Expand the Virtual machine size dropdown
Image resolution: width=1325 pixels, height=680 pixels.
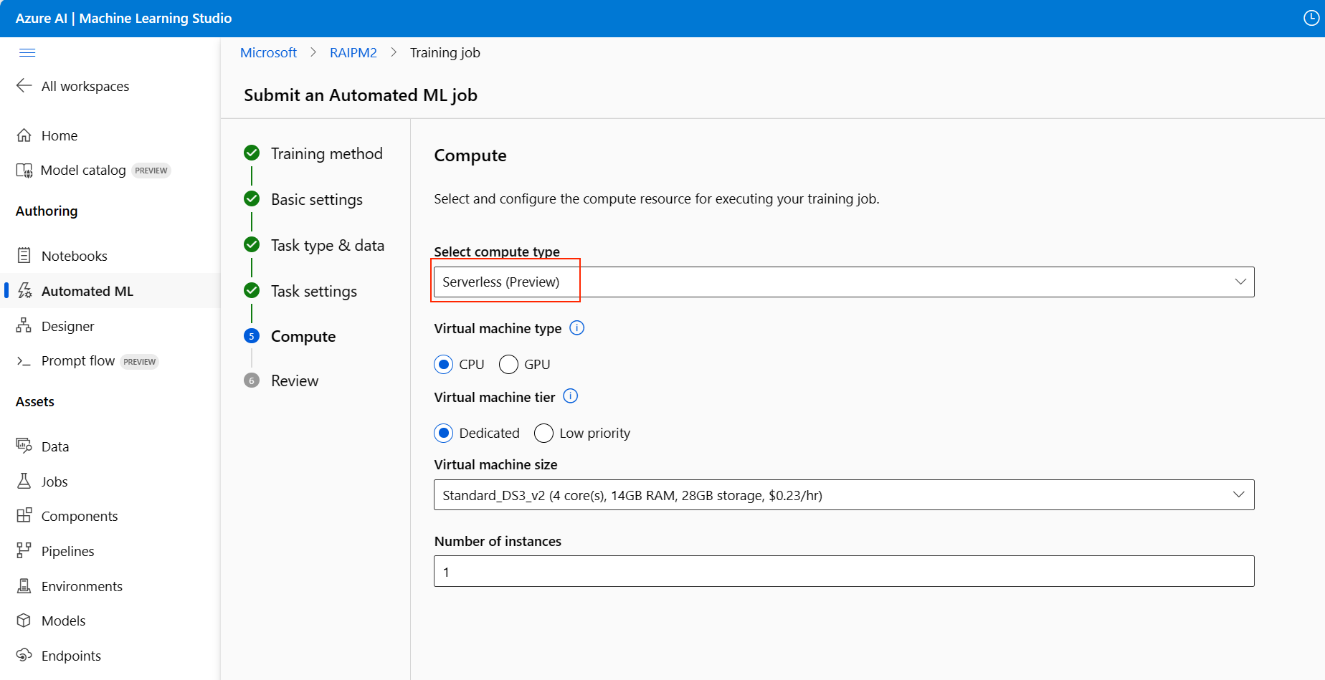point(843,495)
